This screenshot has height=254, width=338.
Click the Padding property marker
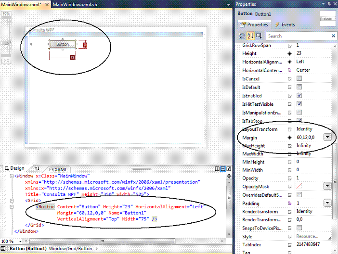point(290,203)
